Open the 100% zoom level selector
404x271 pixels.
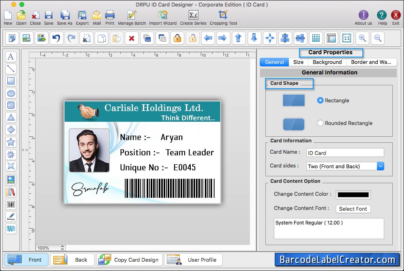[x=50, y=248]
